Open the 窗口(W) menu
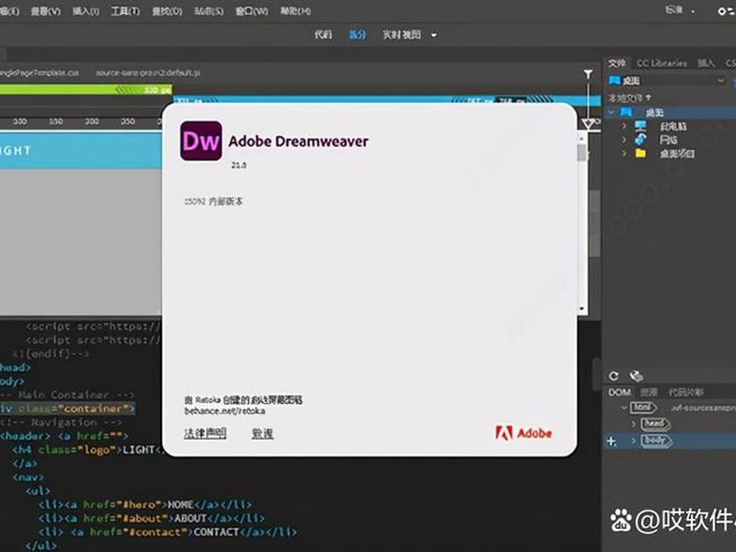The image size is (736, 552). [251, 11]
